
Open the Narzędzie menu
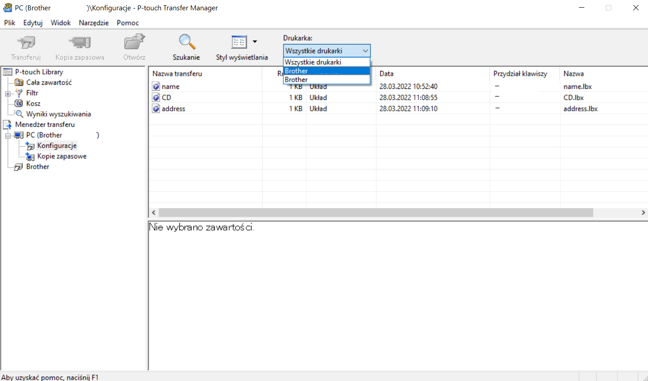[x=94, y=23]
